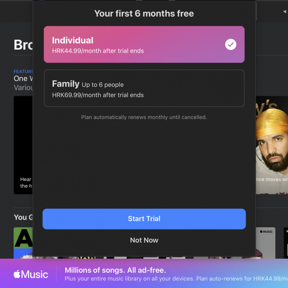Open the featured image of man in gold durag
The width and height of the screenshot is (288, 288).
(x=272, y=145)
